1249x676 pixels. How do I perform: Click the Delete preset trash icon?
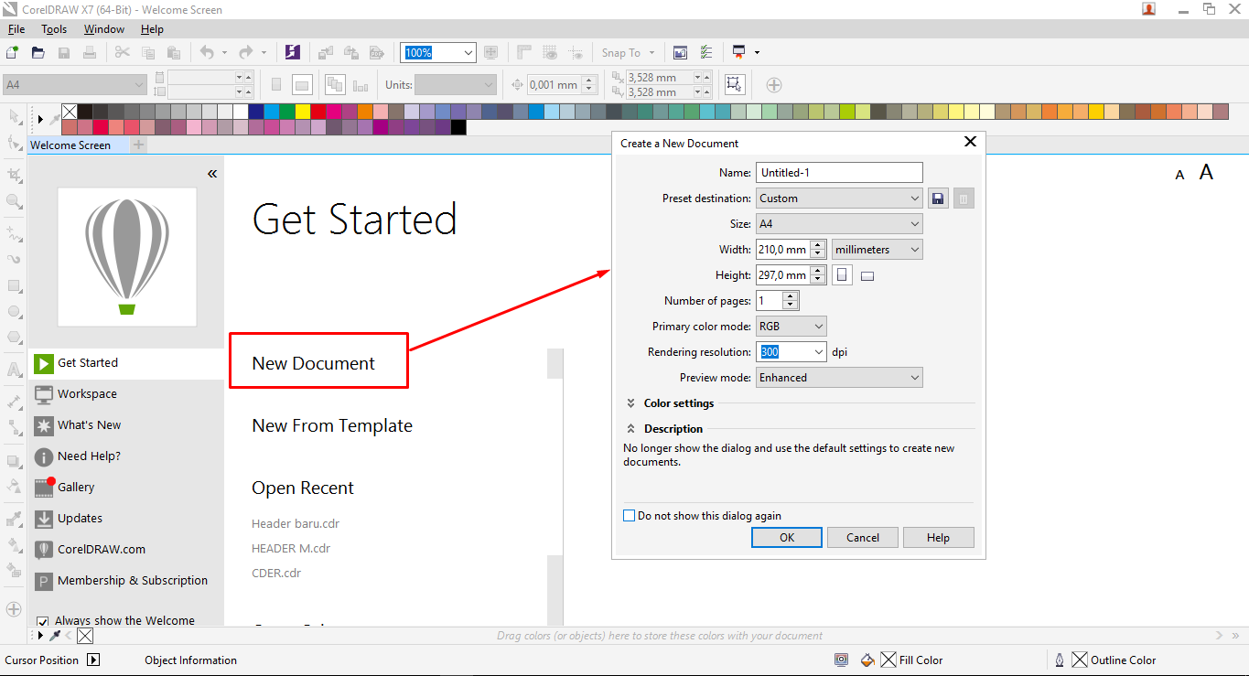tap(964, 199)
